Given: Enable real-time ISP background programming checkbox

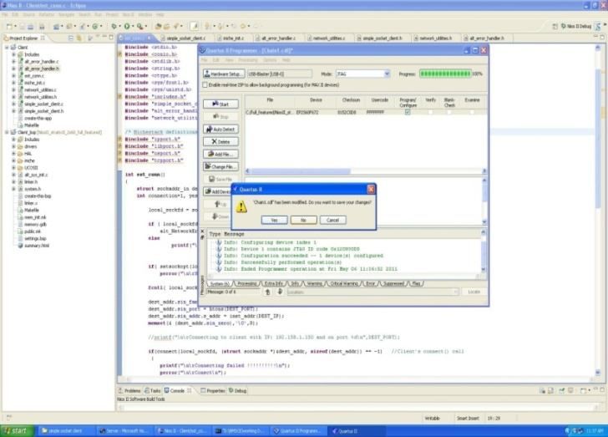Looking at the screenshot, I should [205, 84].
